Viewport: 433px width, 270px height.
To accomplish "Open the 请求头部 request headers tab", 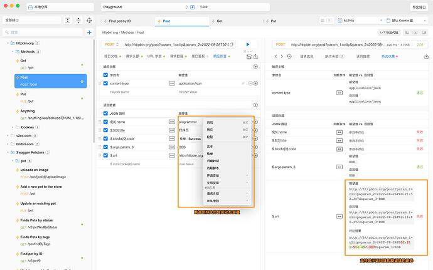I will click(x=133, y=56).
